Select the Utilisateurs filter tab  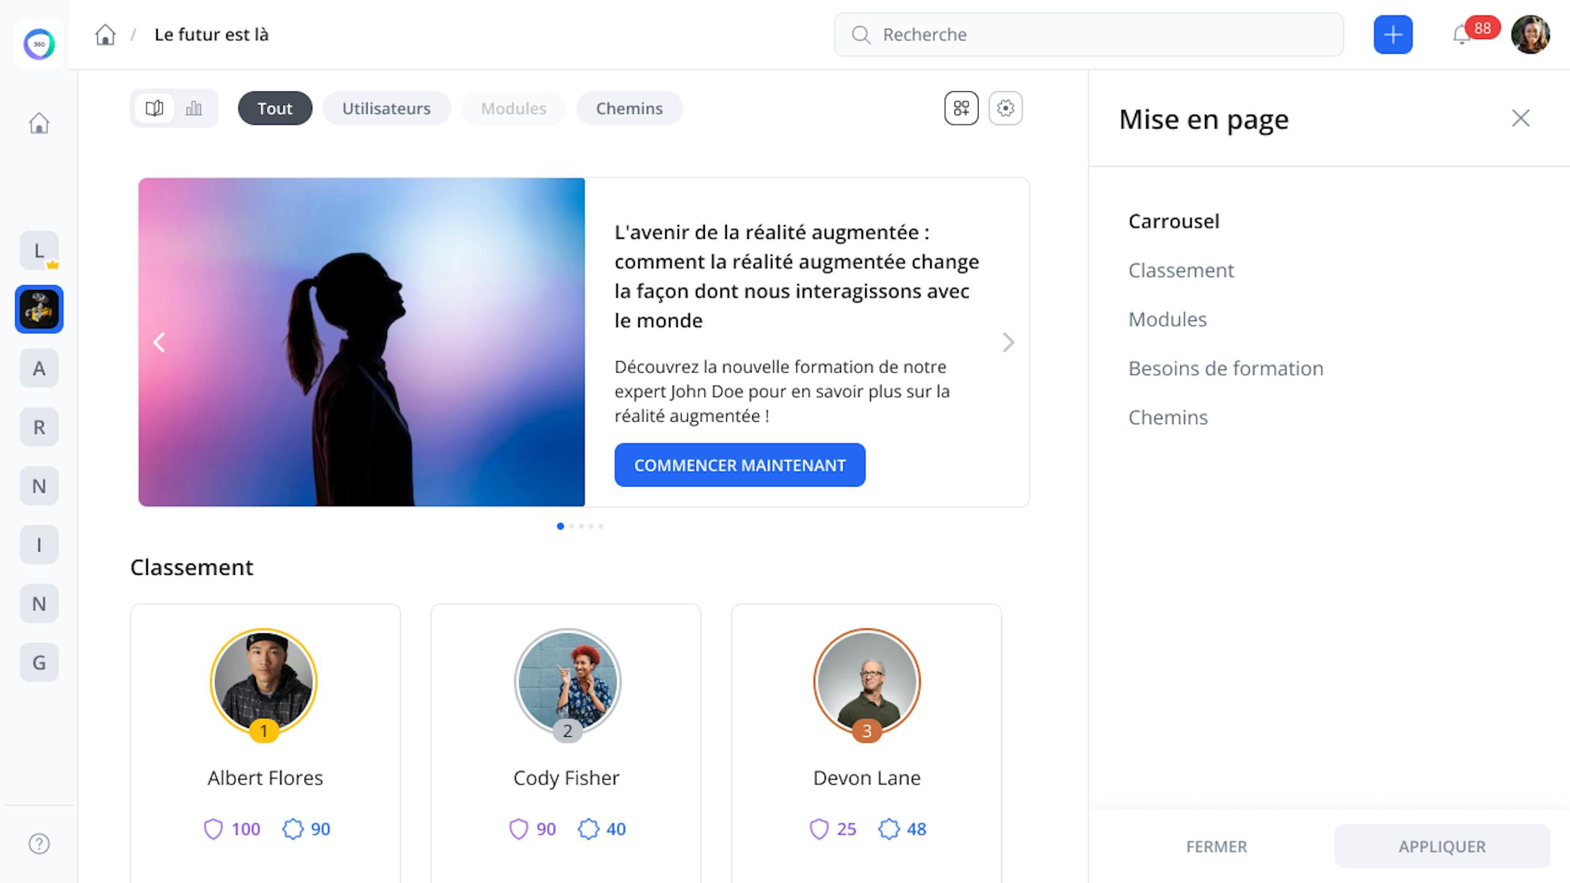coord(387,108)
